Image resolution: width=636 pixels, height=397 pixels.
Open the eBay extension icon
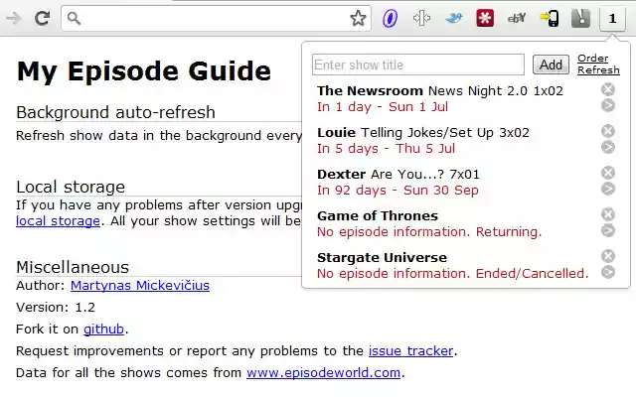tap(517, 18)
